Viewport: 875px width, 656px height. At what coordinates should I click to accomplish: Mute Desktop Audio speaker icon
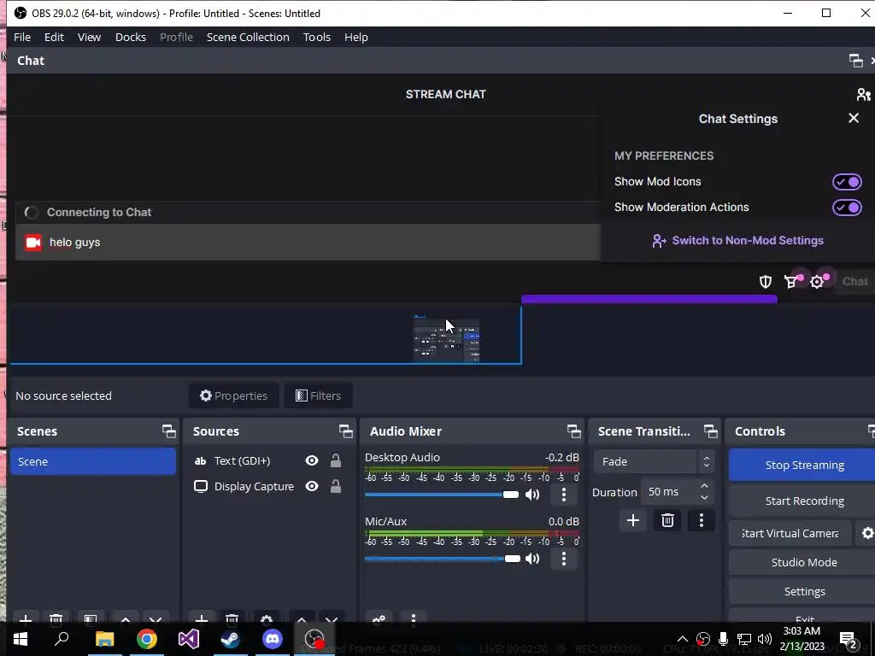tap(532, 495)
